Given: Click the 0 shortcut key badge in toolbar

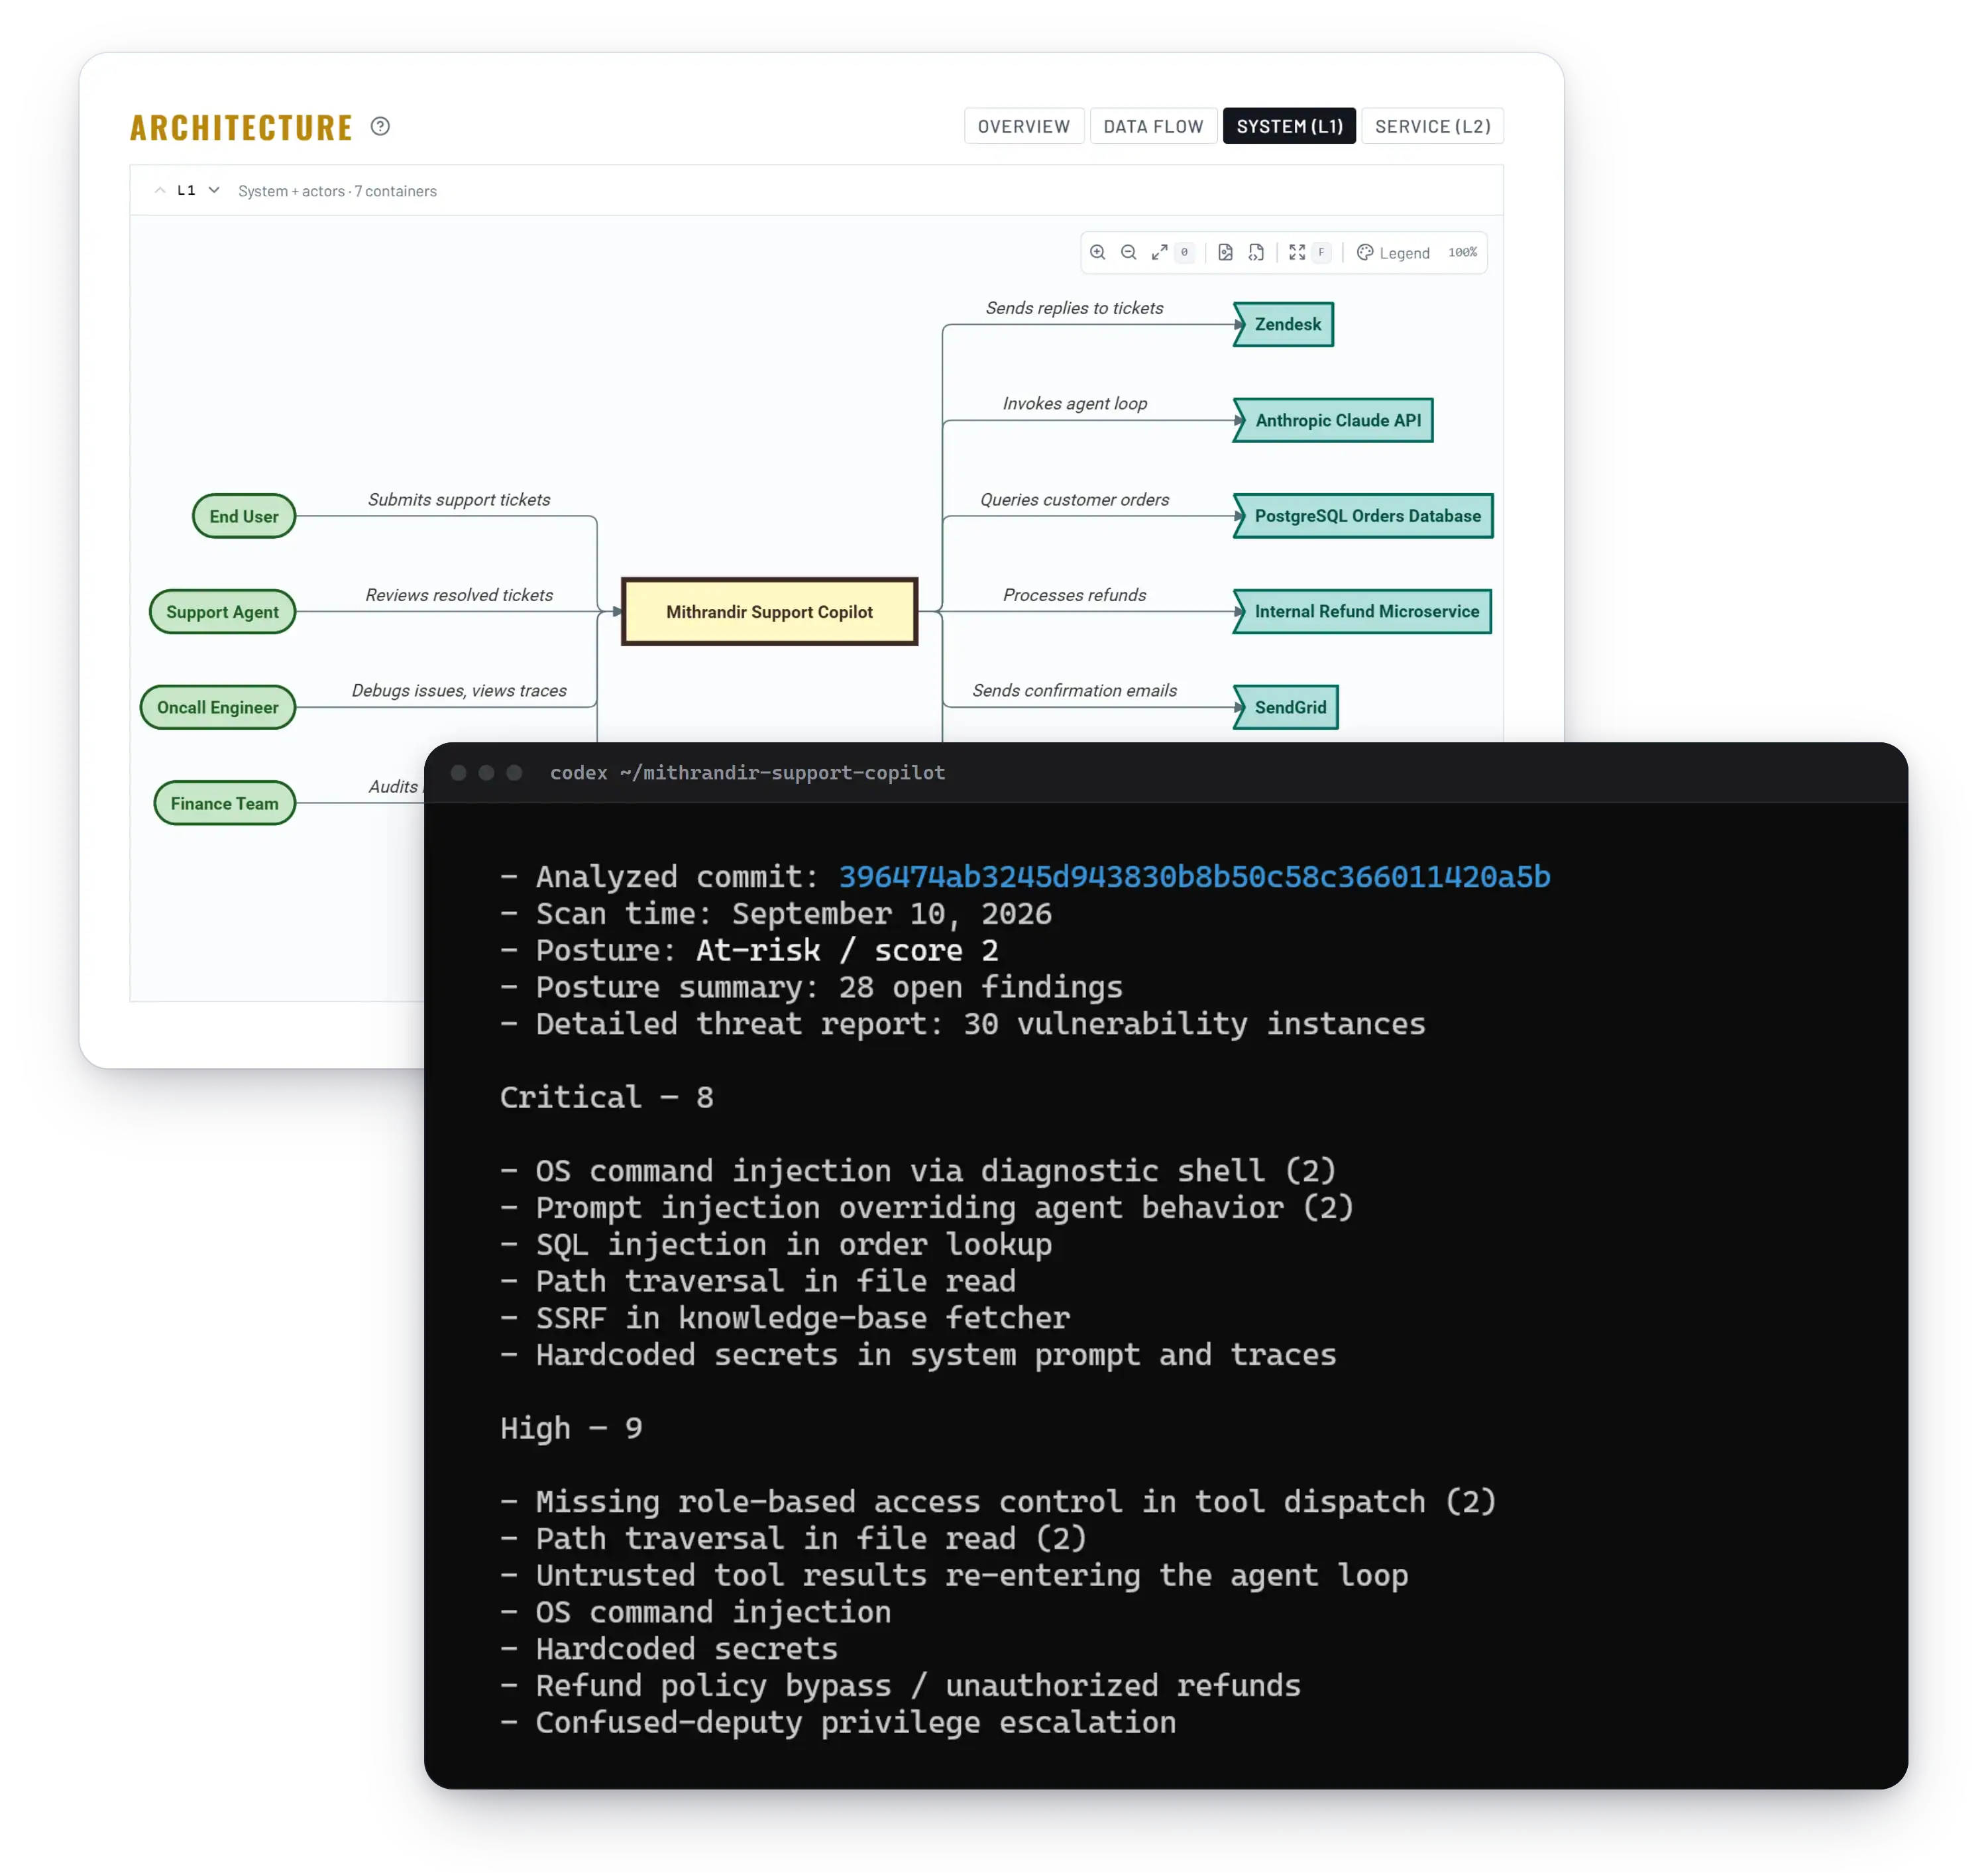Looking at the screenshot, I should 1184,252.
